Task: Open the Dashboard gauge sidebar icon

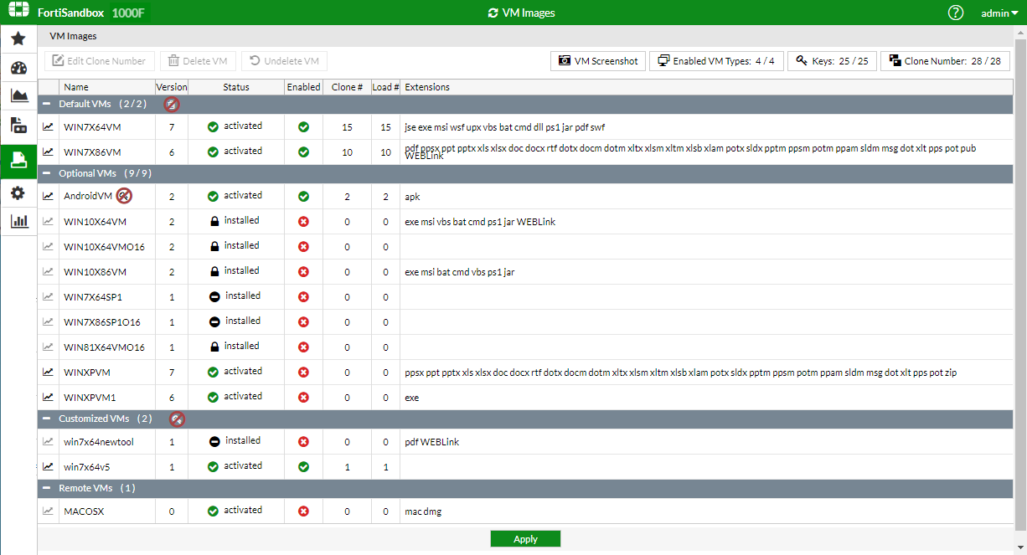Action: [x=18, y=69]
